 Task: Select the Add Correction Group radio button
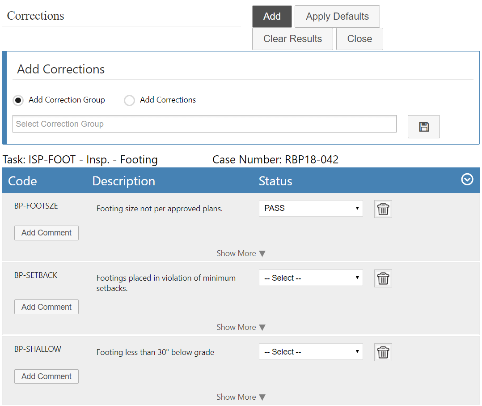point(18,100)
